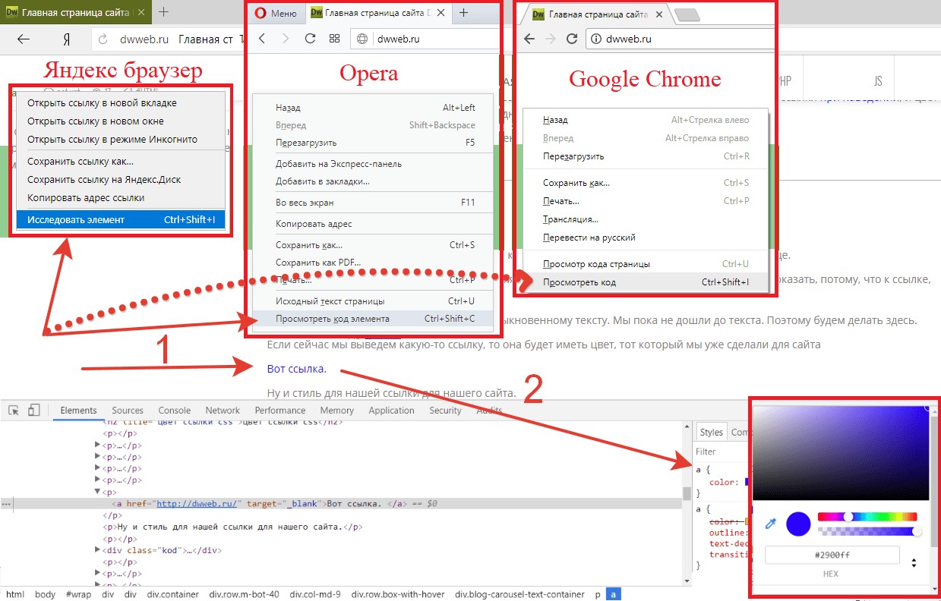Switch color format with the HEX arrows

[914, 564]
